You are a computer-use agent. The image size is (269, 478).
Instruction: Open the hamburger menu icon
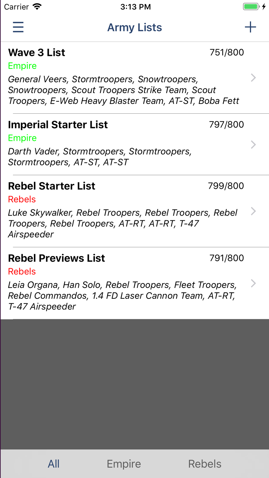coord(18,27)
